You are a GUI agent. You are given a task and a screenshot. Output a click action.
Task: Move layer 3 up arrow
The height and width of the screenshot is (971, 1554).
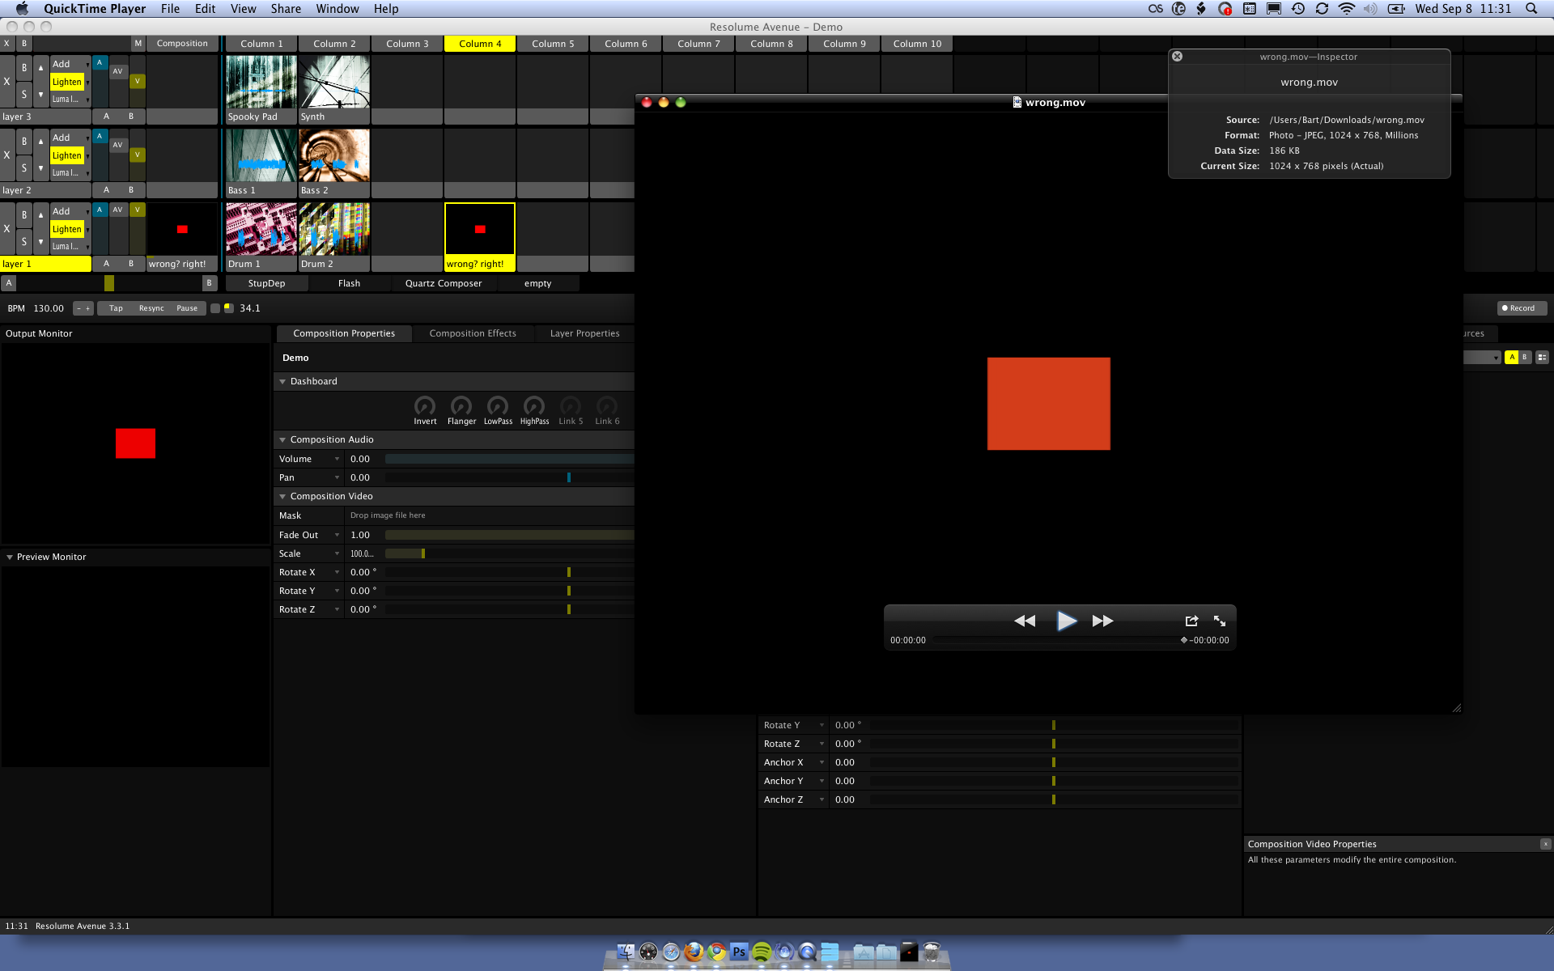[x=40, y=68]
